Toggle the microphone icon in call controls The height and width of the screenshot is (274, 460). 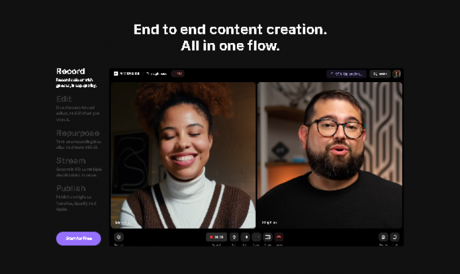(x=234, y=237)
